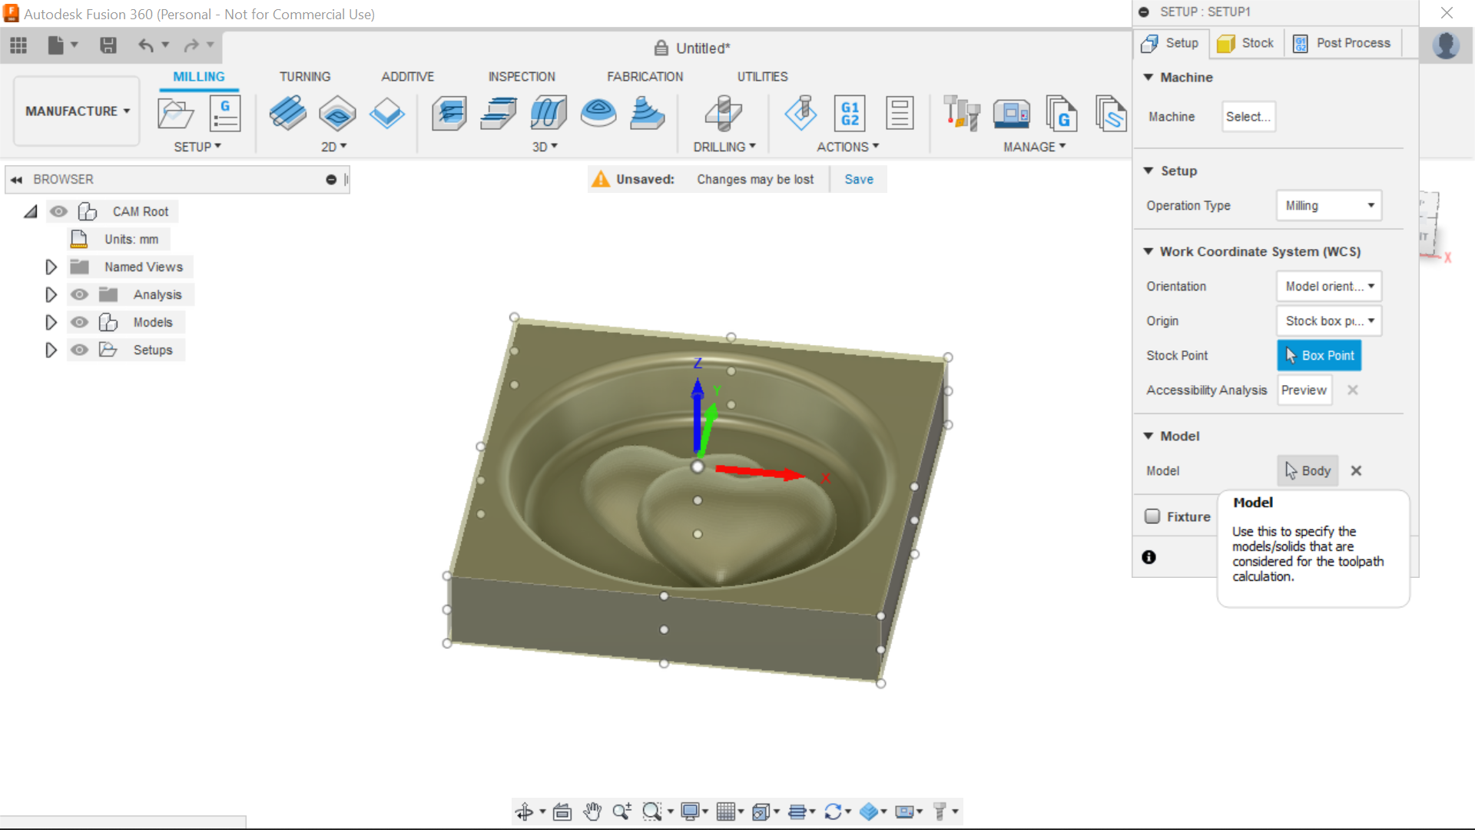Click the New Setup folder icon
Screen dimensions: 1475x830
coord(175,114)
